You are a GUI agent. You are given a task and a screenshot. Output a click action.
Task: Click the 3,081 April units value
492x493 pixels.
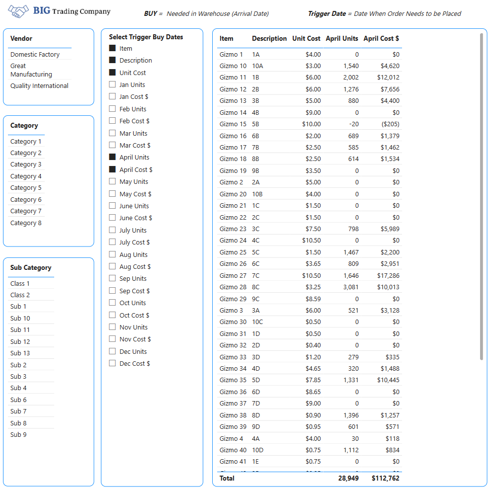351,287
